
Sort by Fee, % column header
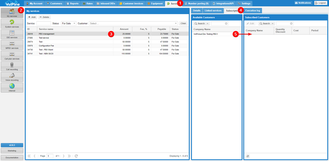[142, 29]
